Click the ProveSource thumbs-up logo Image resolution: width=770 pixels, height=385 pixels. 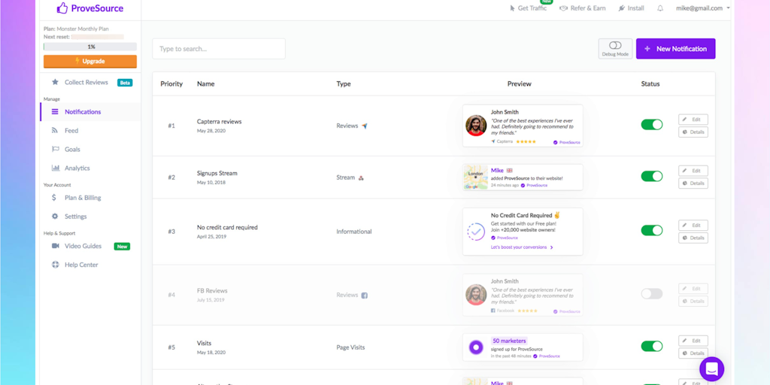click(x=62, y=8)
